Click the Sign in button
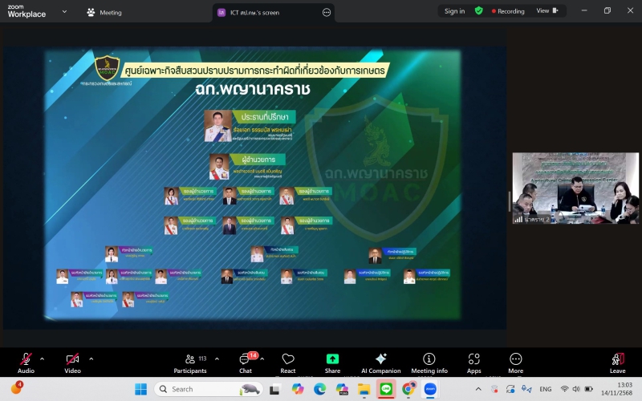This screenshot has height=401, width=642. (x=454, y=11)
